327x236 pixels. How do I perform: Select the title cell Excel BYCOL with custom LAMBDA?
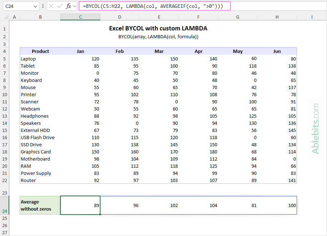pos(158,28)
